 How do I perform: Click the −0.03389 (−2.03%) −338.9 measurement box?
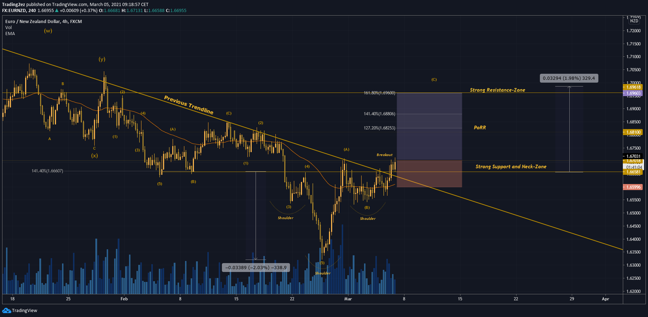(256, 267)
